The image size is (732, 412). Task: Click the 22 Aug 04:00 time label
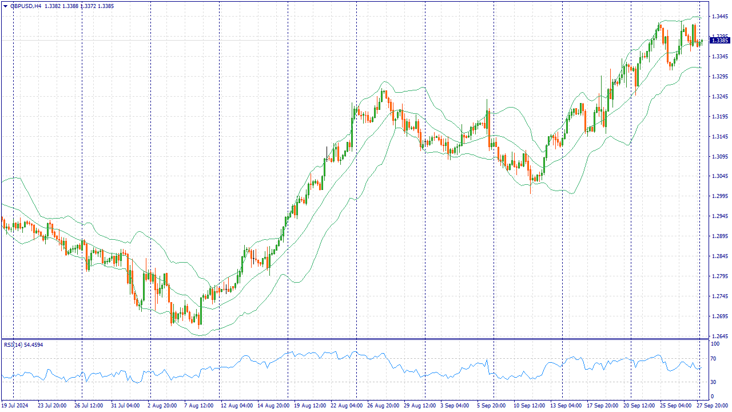tap(346, 406)
